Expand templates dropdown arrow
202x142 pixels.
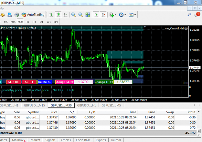135,15
